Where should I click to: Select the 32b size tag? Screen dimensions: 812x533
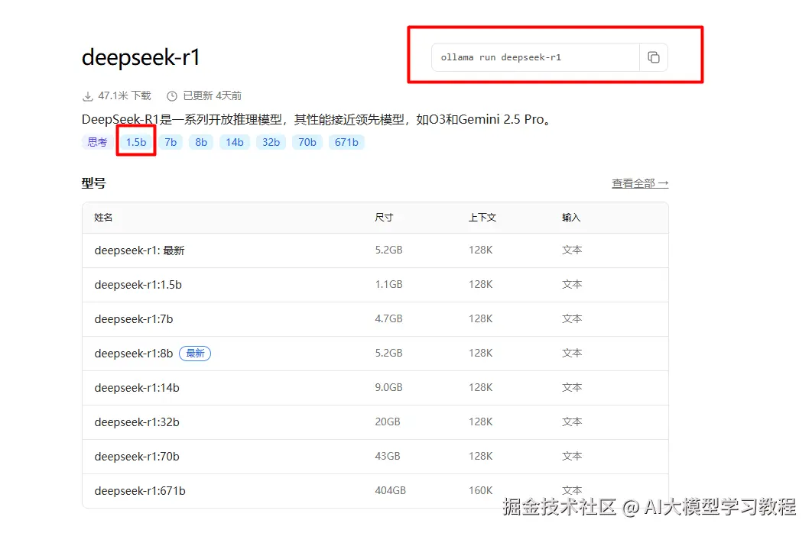[x=271, y=142]
